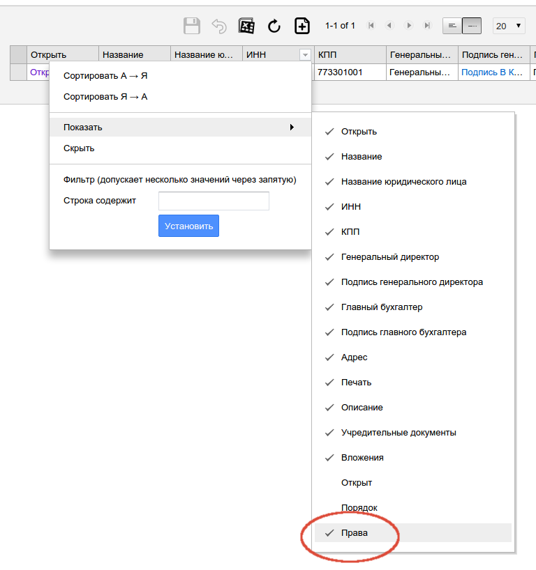
Task: Open the Подпись В К... link
Action: 492,72
